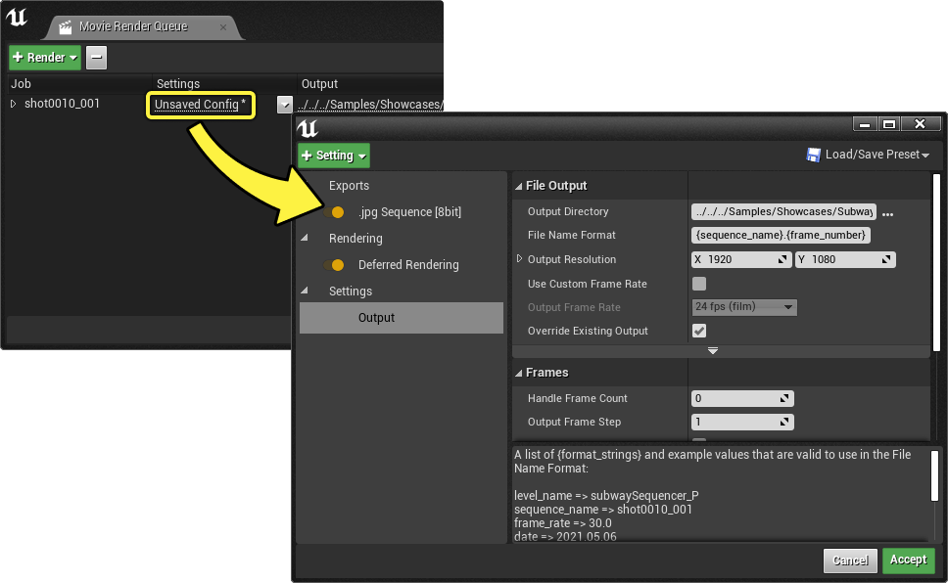Click the green plus icon on the Setting button
This screenshot has width=948, height=583.
tap(308, 155)
